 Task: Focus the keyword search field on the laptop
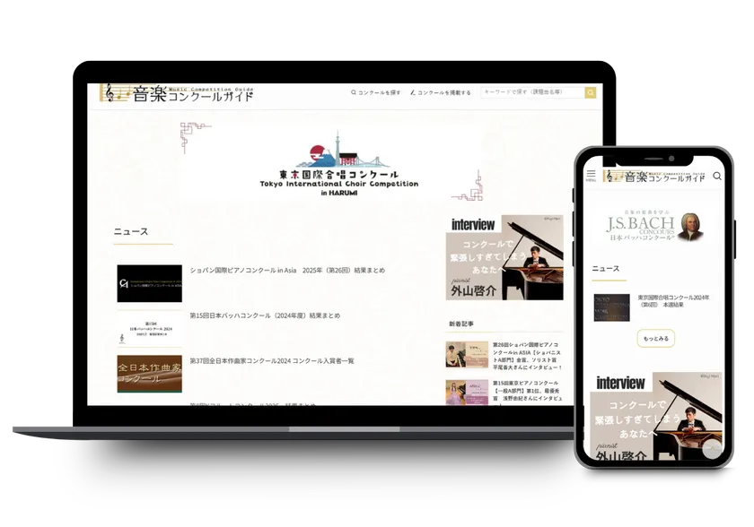click(532, 92)
